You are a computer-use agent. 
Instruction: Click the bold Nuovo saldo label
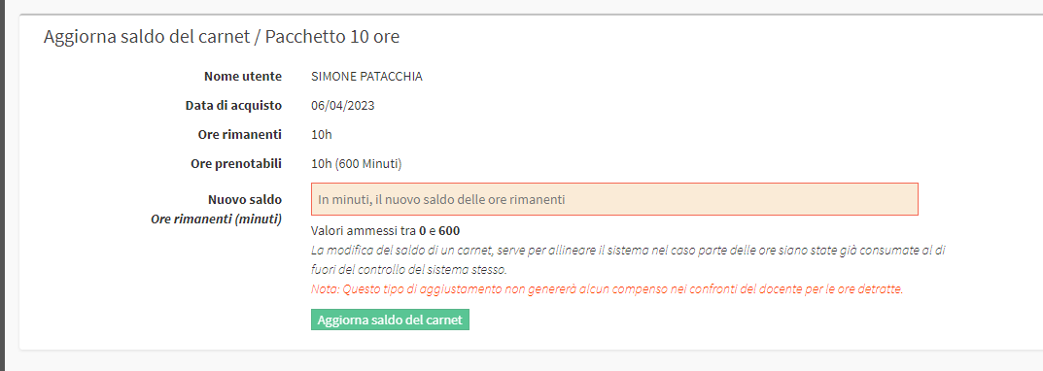pyautogui.click(x=245, y=199)
